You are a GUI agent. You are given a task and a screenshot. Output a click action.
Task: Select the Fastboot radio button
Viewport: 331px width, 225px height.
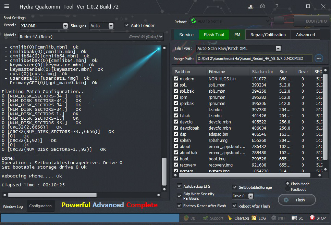point(287,189)
